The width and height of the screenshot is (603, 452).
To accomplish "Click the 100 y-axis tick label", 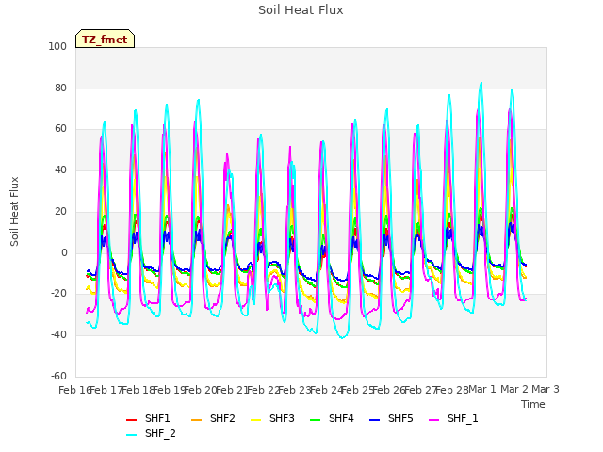I will tap(57, 46).
